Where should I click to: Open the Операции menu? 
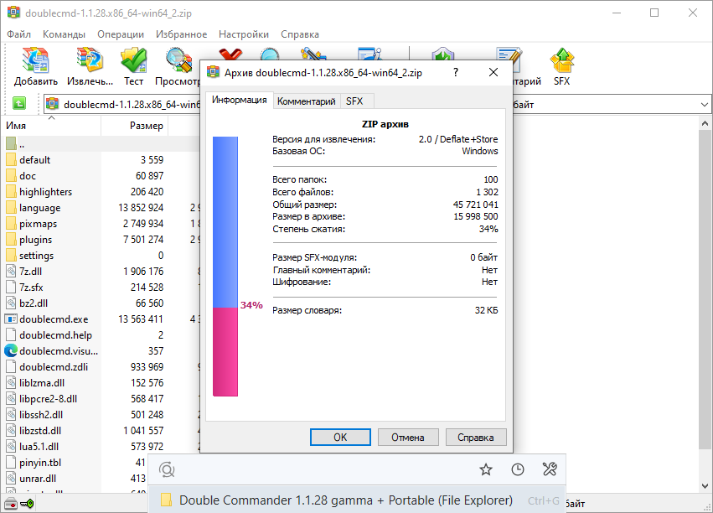point(121,34)
